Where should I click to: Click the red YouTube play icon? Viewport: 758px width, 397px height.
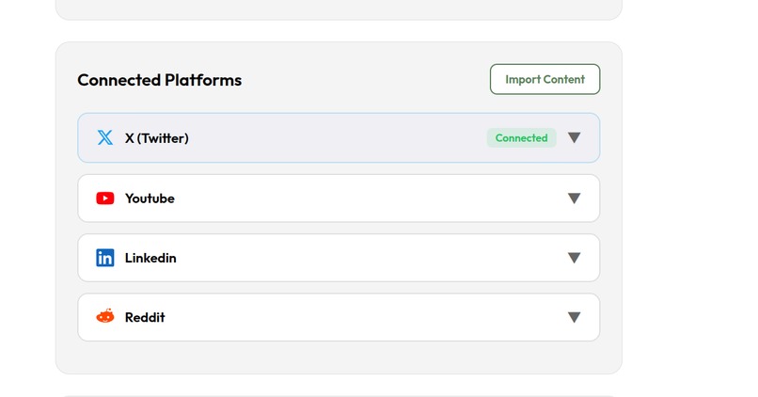point(105,198)
